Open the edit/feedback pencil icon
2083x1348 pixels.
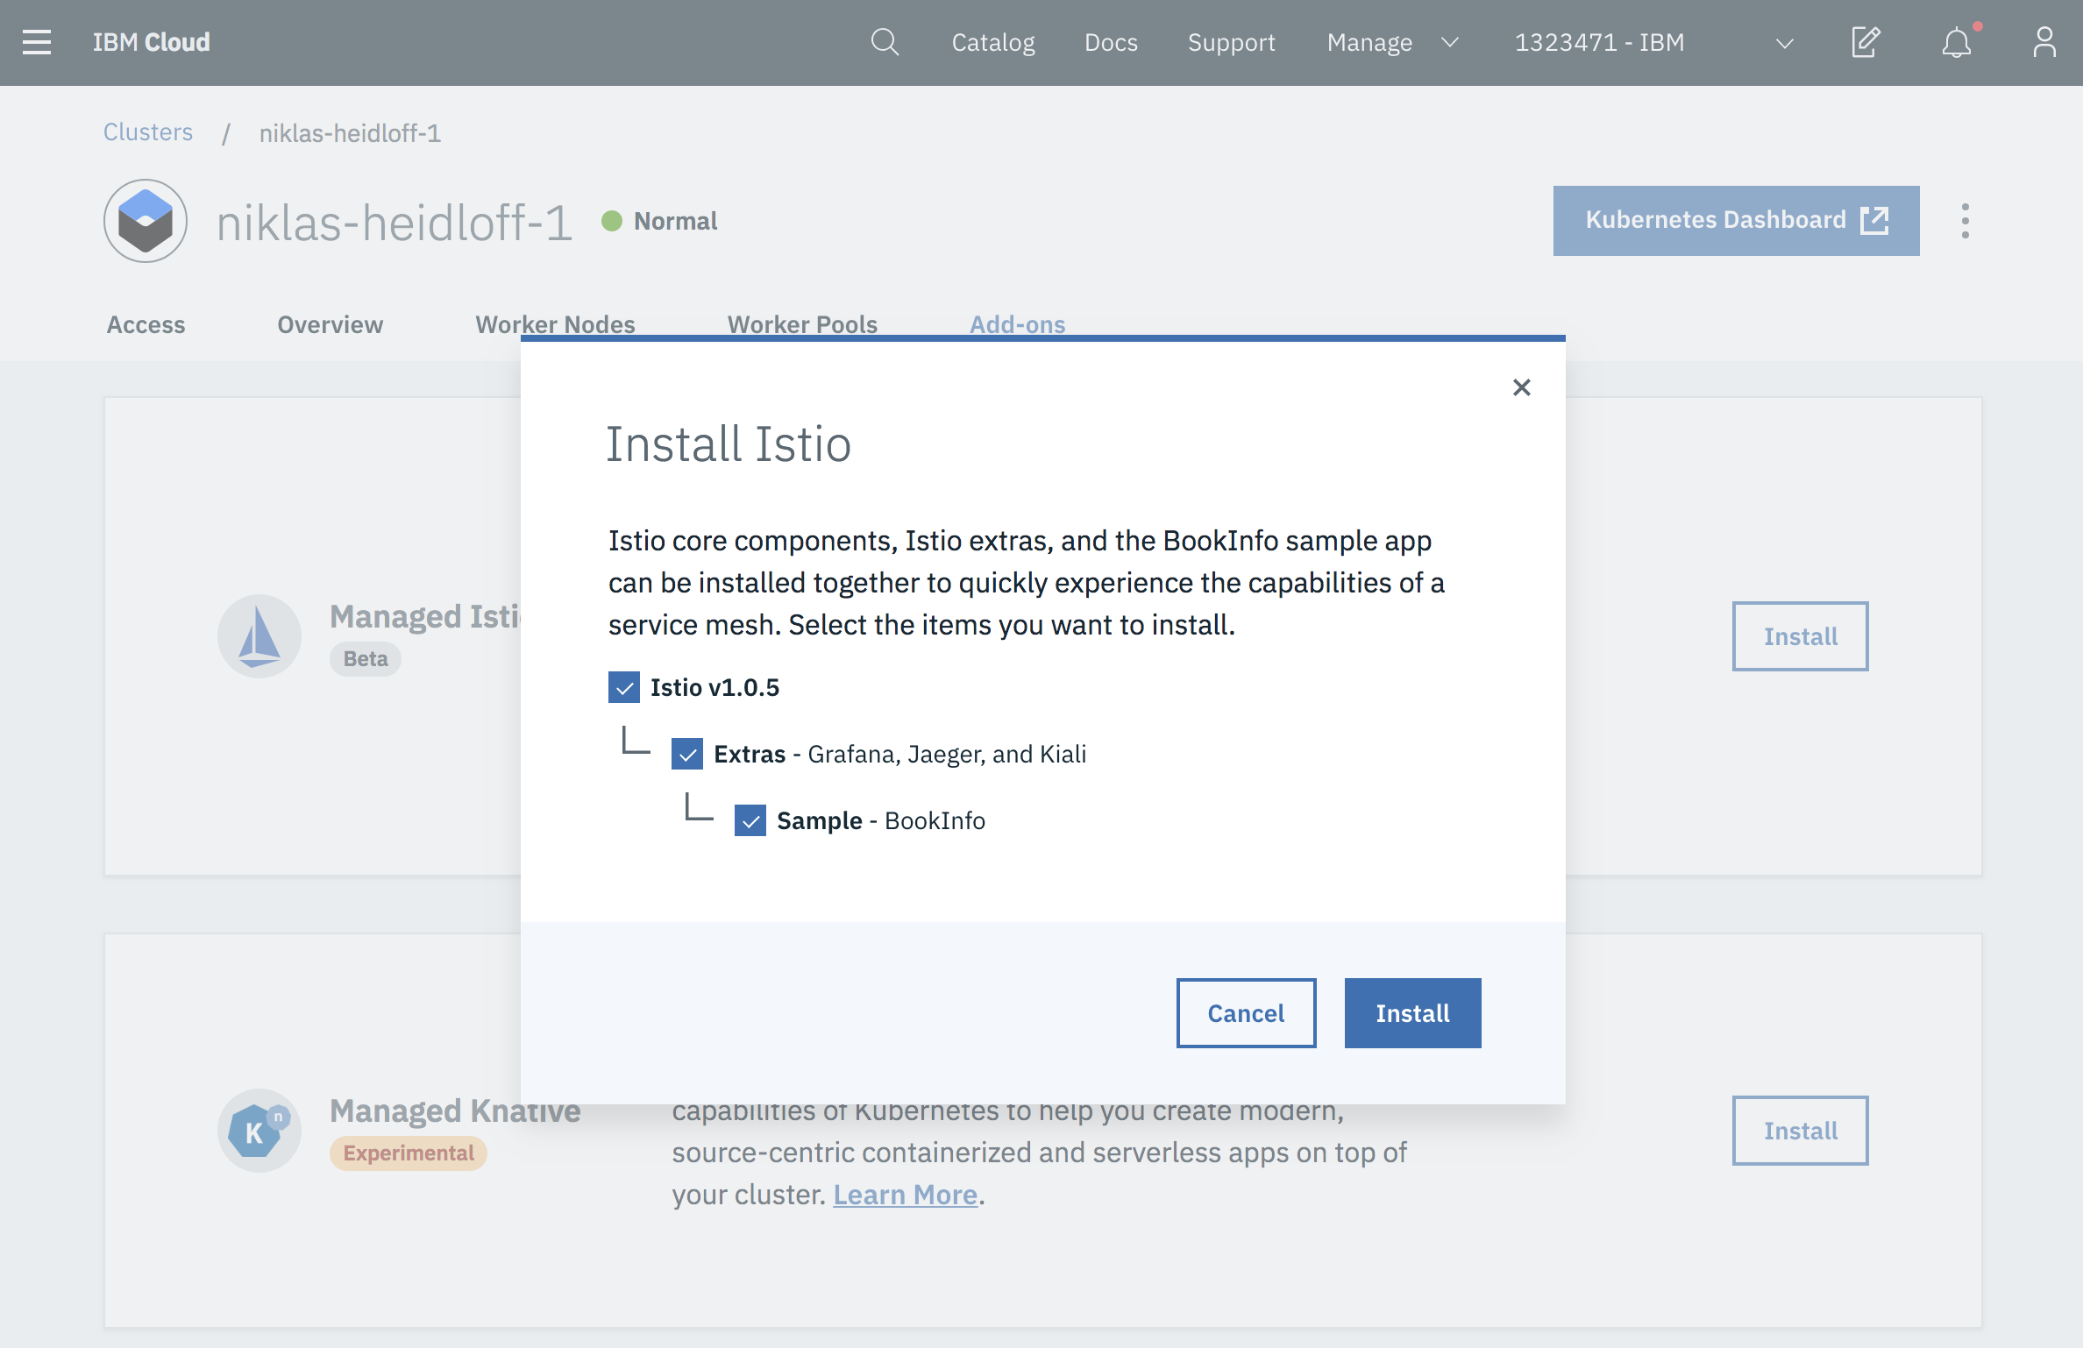pos(1866,42)
